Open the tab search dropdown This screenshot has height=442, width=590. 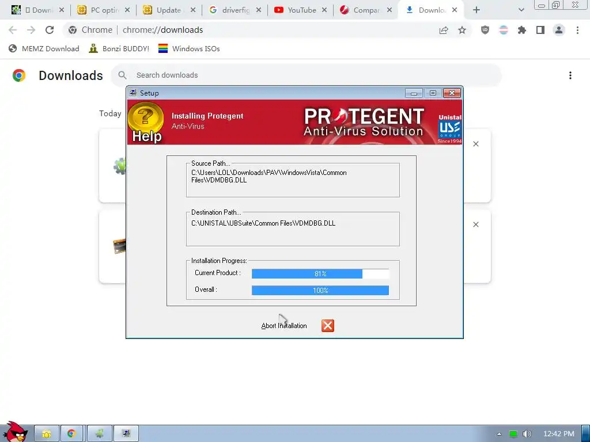coord(521,10)
